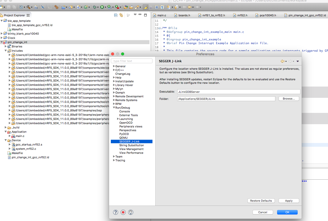Click the New C Source File icon

(x=78, y=7)
